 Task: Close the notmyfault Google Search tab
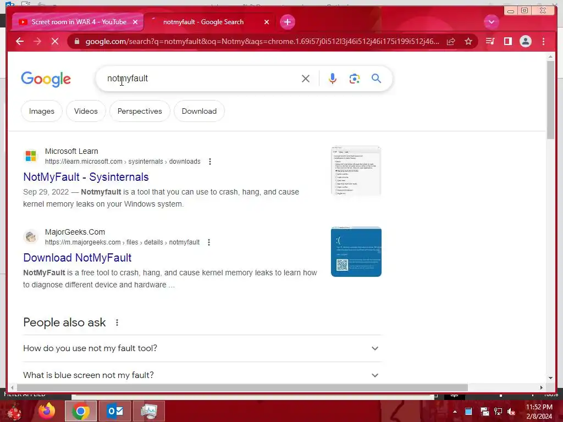coord(267,22)
